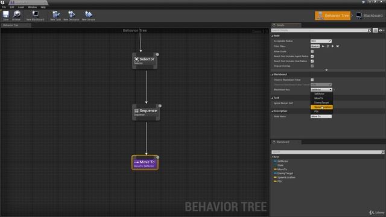Click the POI key color icon
The height and width of the screenshot is (217, 386).
click(x=275, y=181)
